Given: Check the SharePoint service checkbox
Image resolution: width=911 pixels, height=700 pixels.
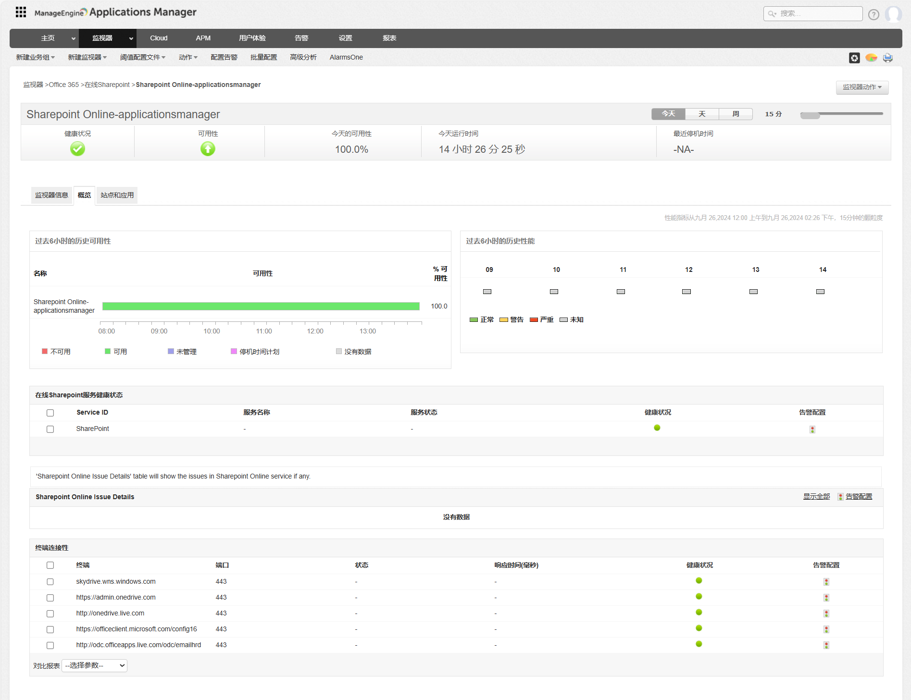Looking at the screenshot, I should pyautogui.click(x=50, y=429).
